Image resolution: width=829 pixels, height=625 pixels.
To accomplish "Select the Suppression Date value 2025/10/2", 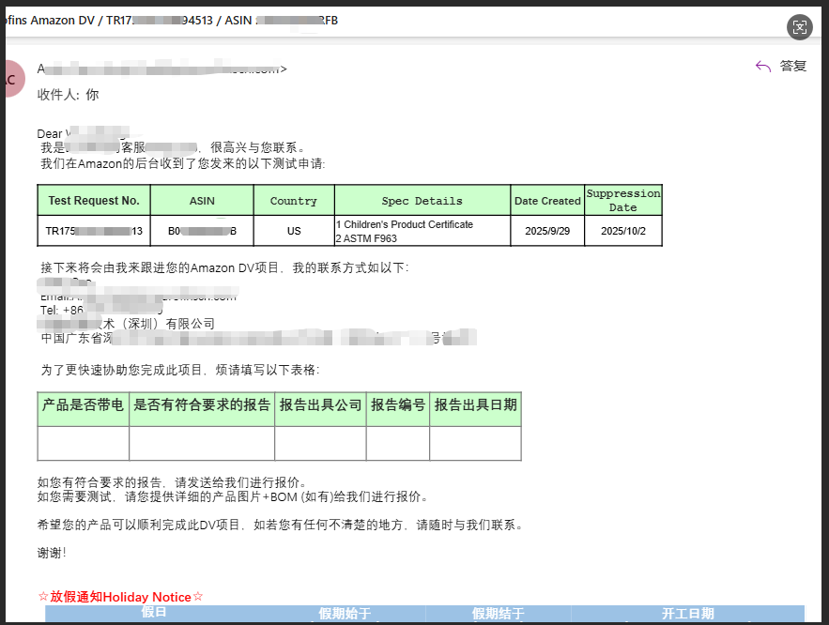I will click(622, 231).
